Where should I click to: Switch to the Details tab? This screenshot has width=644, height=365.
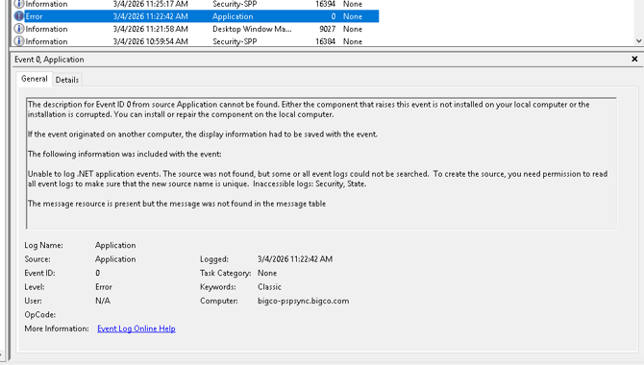[x=67, y=80]
